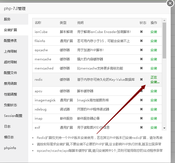
Task: Install the exif extension
Action: [x=154, y=128]
